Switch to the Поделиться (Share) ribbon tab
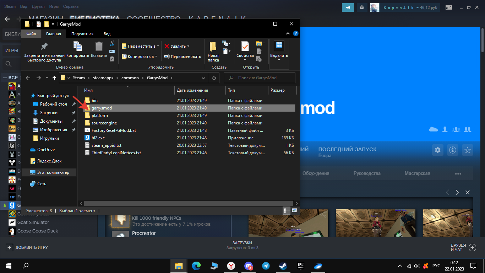This screenshot has height=273, width=485. coord(82,34)
